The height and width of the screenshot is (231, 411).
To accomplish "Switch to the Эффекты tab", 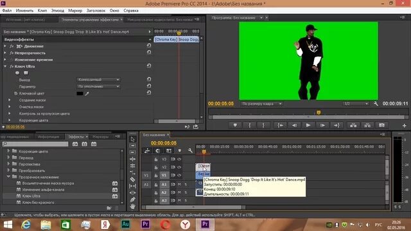I will pos(76,137).
